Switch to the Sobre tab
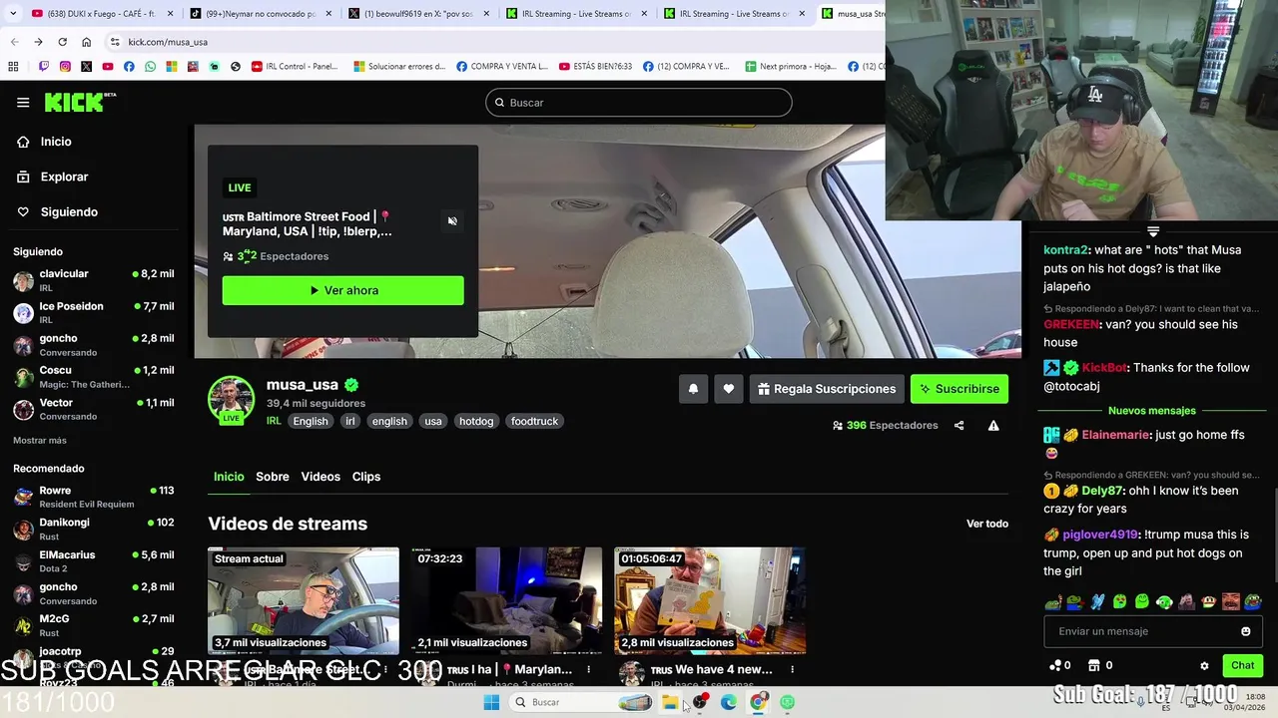Viewport: 1278px width, 718px height. pyautogui.click(x=273, y=477)
